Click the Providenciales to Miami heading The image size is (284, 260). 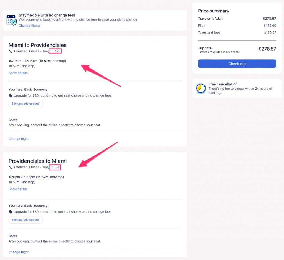(x=37, y=161)
